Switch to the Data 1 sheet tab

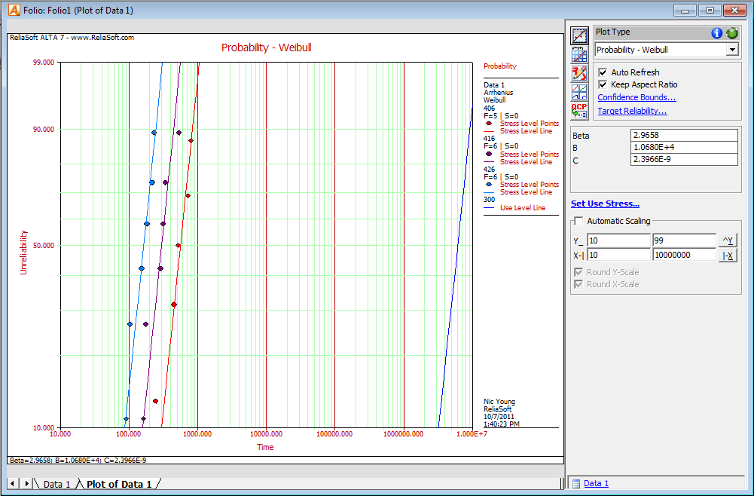56,484
